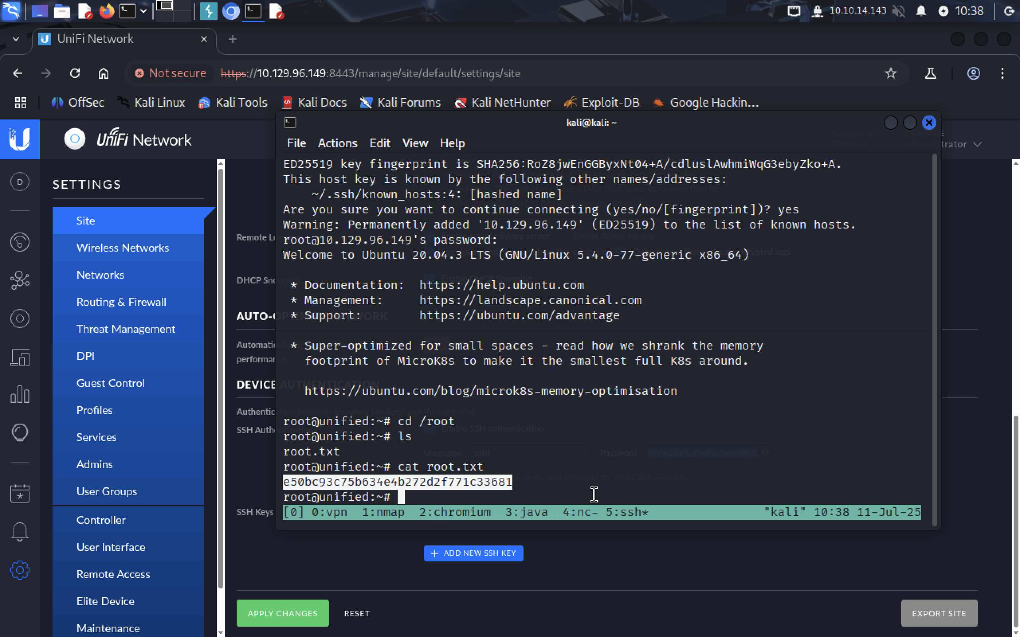Click the muted volume tray icon
This screenshot has width=1020, height=637.
pos(898,11)
